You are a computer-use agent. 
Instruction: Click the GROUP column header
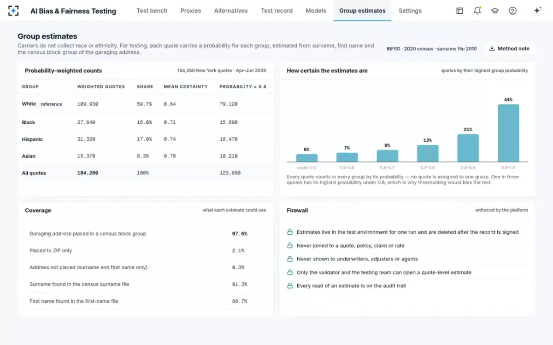point(30,86)
